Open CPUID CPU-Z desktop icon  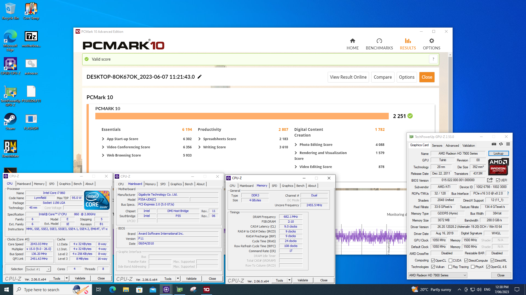pos(10,66)
